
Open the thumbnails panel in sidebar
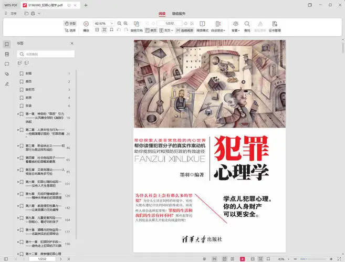pyautogui.click(x=7, y=54)
